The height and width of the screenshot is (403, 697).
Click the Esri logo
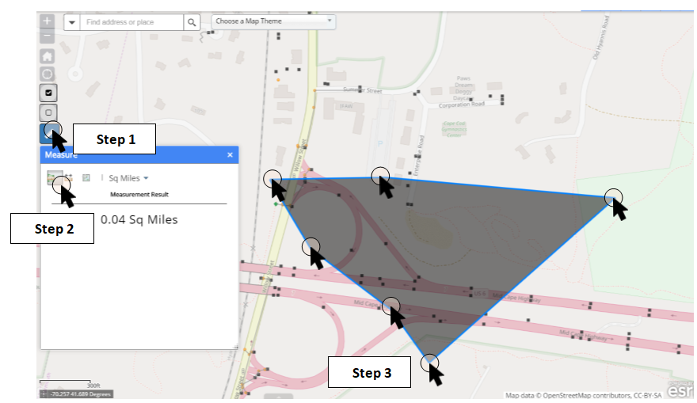679,391
